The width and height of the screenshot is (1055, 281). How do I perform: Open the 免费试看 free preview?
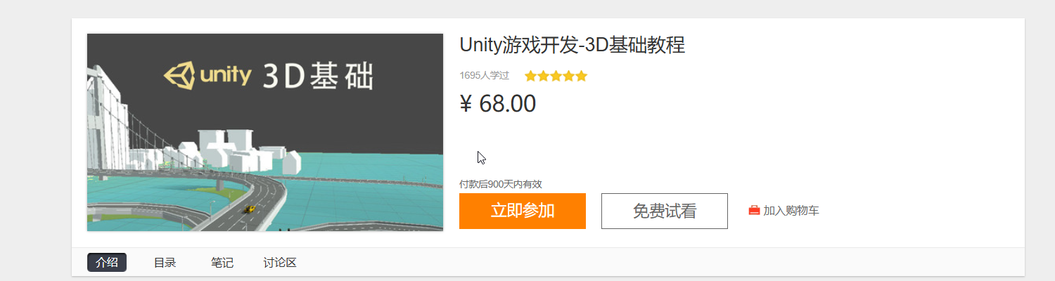(x=665, y=211)
